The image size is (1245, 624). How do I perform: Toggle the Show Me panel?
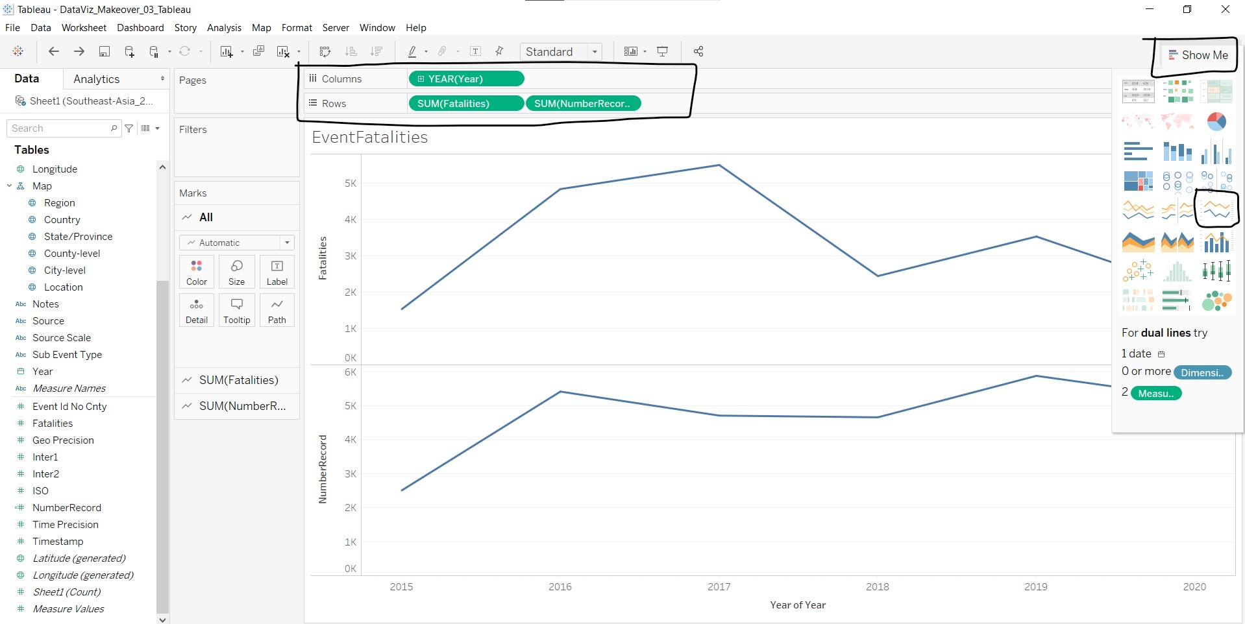tap(1198, 55)
